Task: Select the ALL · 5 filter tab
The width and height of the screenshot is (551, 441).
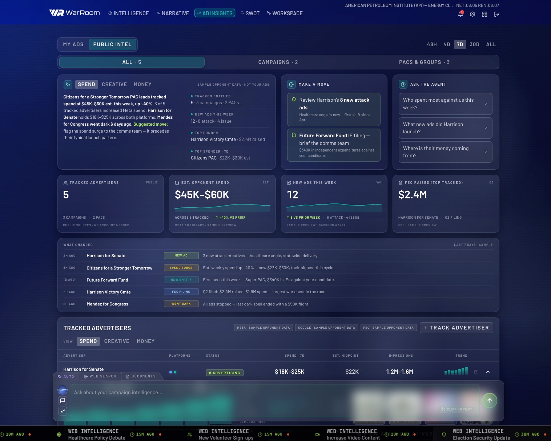Action: [x=132, y=62]
